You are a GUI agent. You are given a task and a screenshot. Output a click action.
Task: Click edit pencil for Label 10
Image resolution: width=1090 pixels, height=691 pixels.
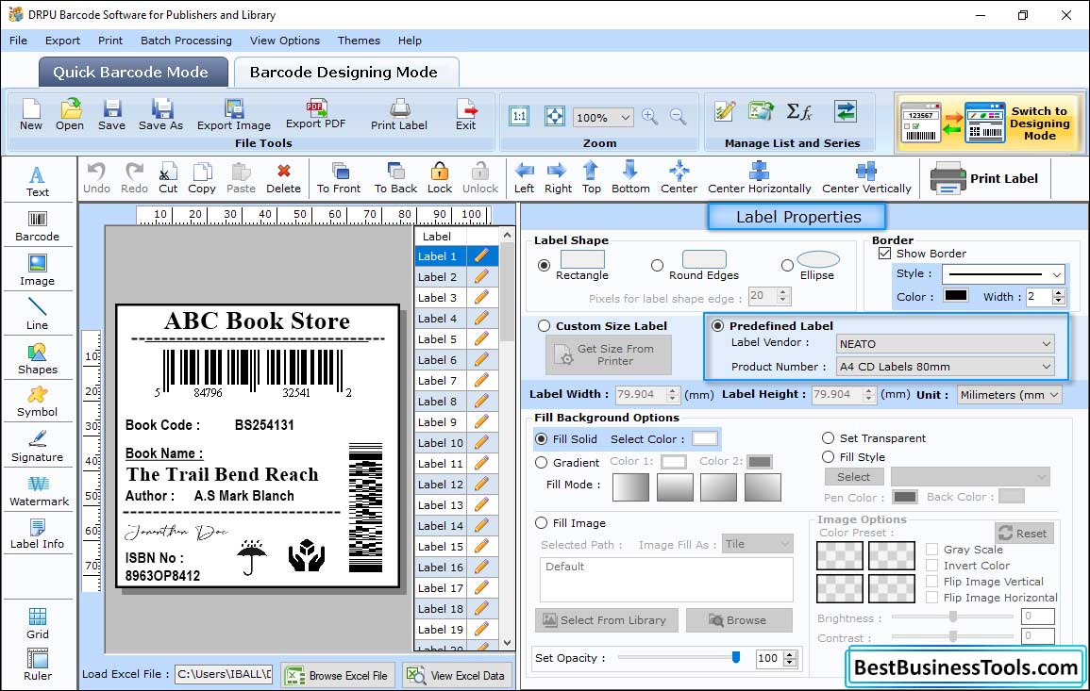(x=481, y=442)
